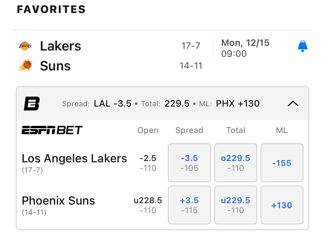The height and width of the screenshot is (241, 325).
Task: Tap the Los Angeles Lakers row label
Action: 74,159
